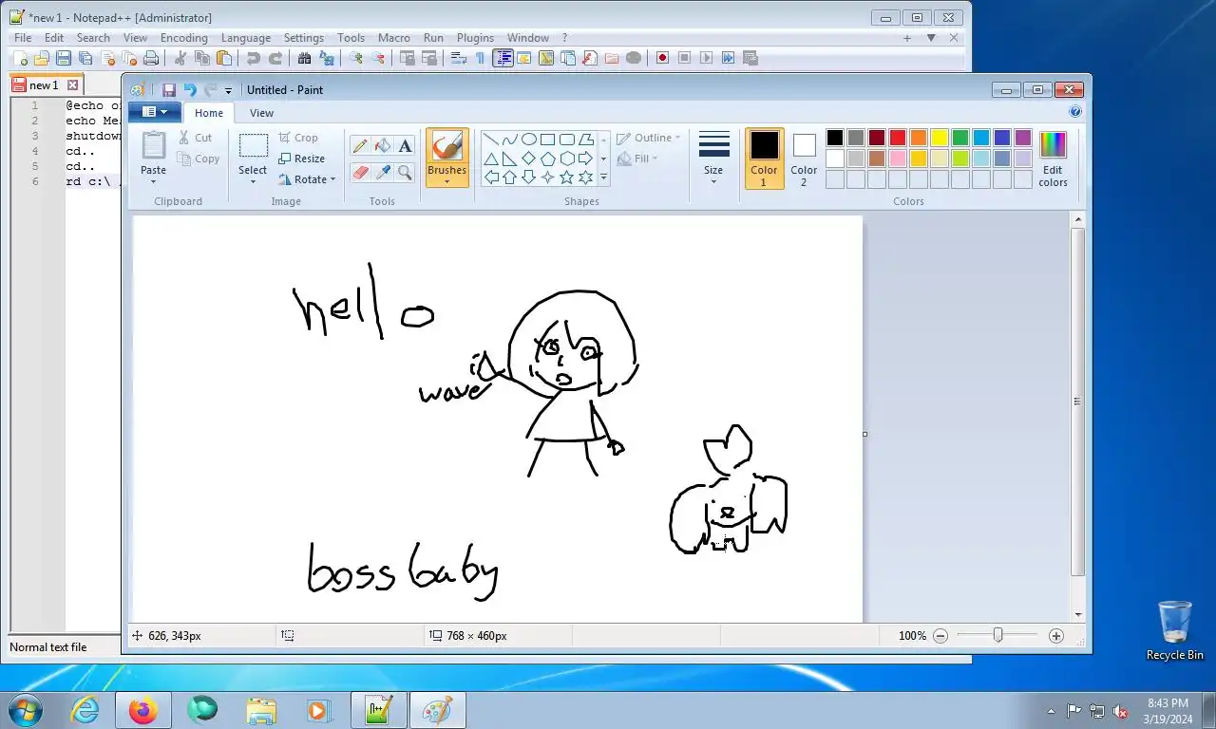
Task: Select the Fill with color bucket tool
Action: pos(383,145)
